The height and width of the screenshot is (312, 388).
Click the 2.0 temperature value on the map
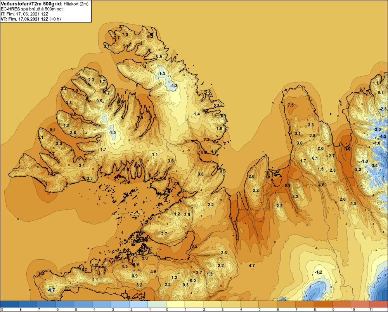pyautogui.click(x=320, y=148)
